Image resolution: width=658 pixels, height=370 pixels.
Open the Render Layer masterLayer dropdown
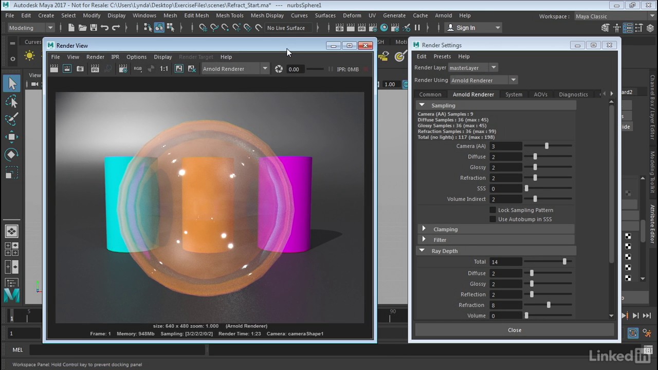[472, 68]
